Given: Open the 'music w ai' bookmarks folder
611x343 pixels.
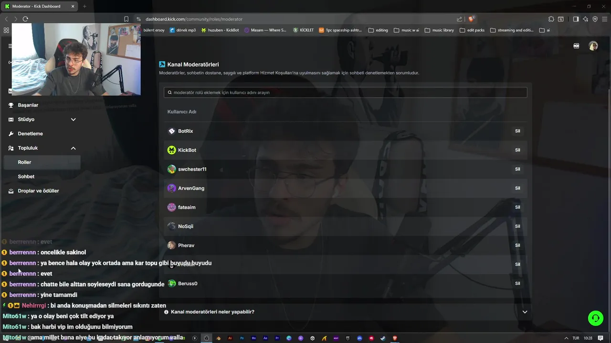Looking at the screenshot, I should pos(406,30).
